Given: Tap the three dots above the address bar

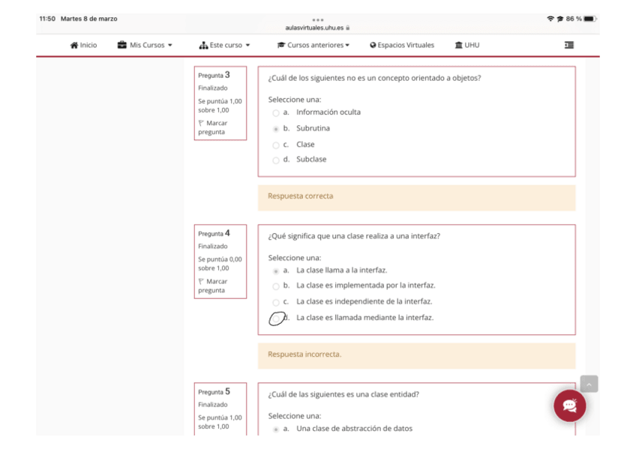Looking at the screenshot, I should tap(317, 19).
